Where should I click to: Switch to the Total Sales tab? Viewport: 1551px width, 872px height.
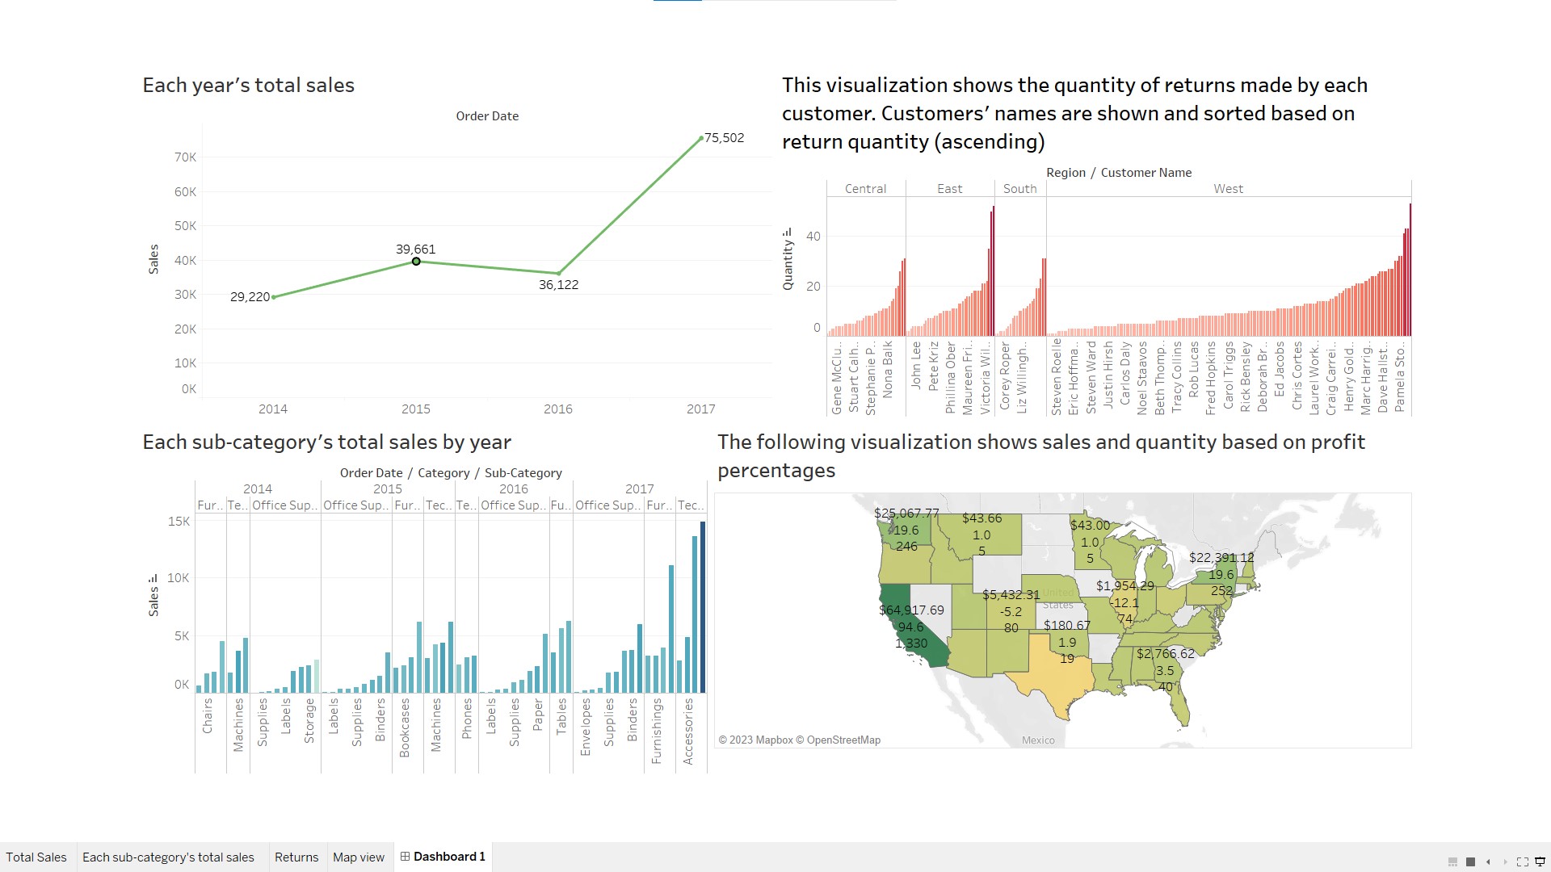37,857
